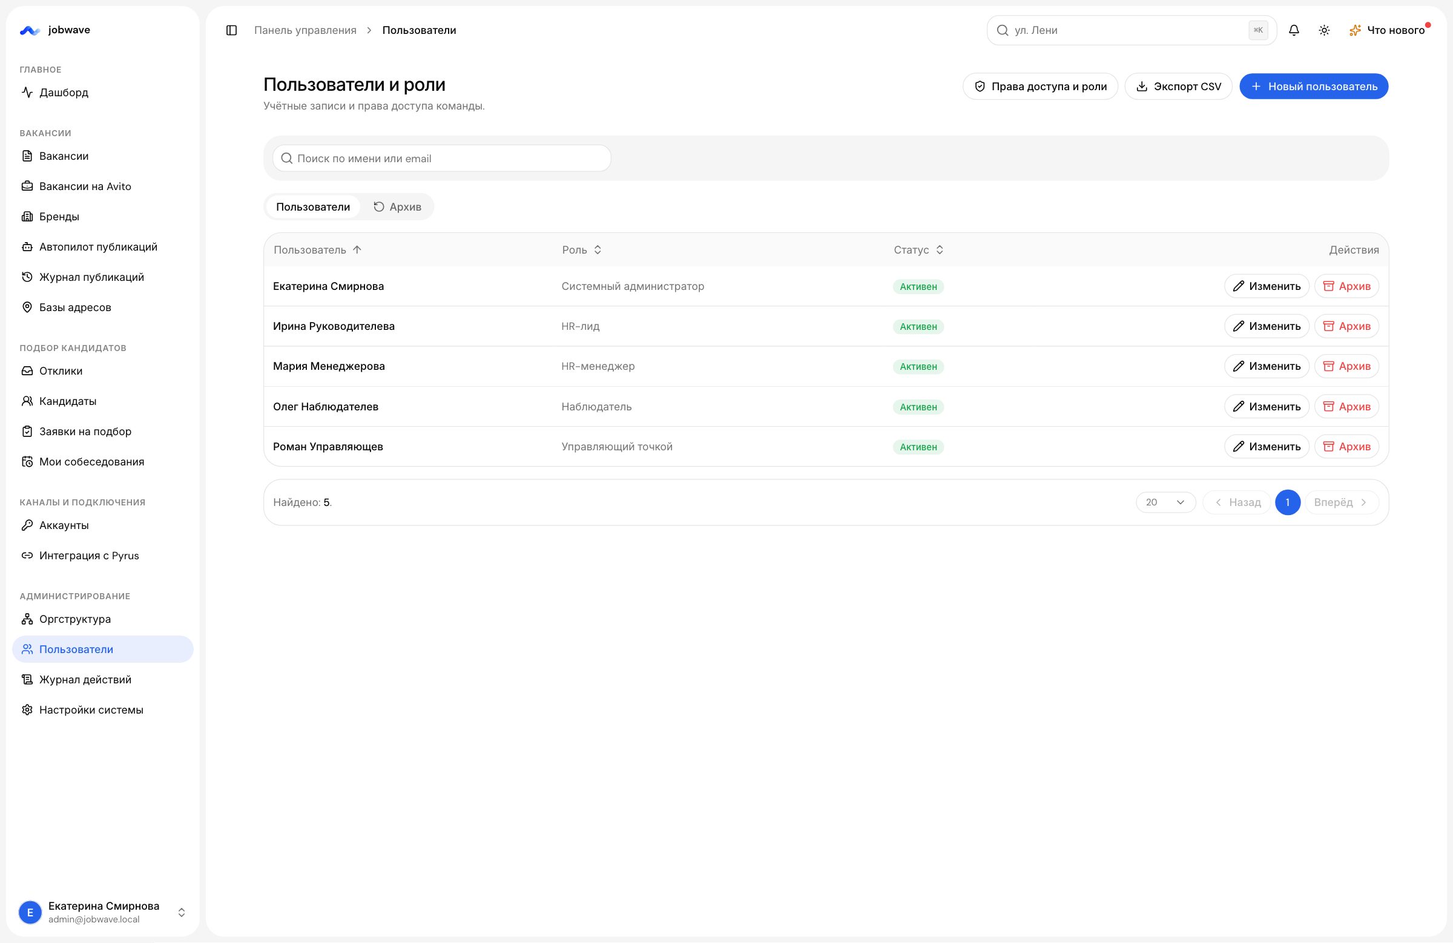The width and height of the screenshot is (1453, 943).
Task: Archive user Олег Наблюдателев
Action: (x=1347, y=407)
